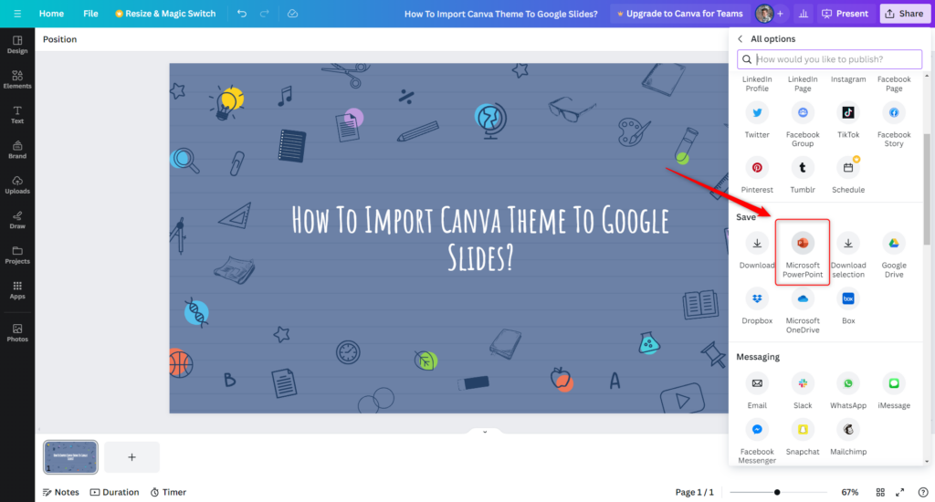Viewport: 935px width, 502px height.
Task: Click the undo arrow in top bar
Action: [x=242, y=14]
